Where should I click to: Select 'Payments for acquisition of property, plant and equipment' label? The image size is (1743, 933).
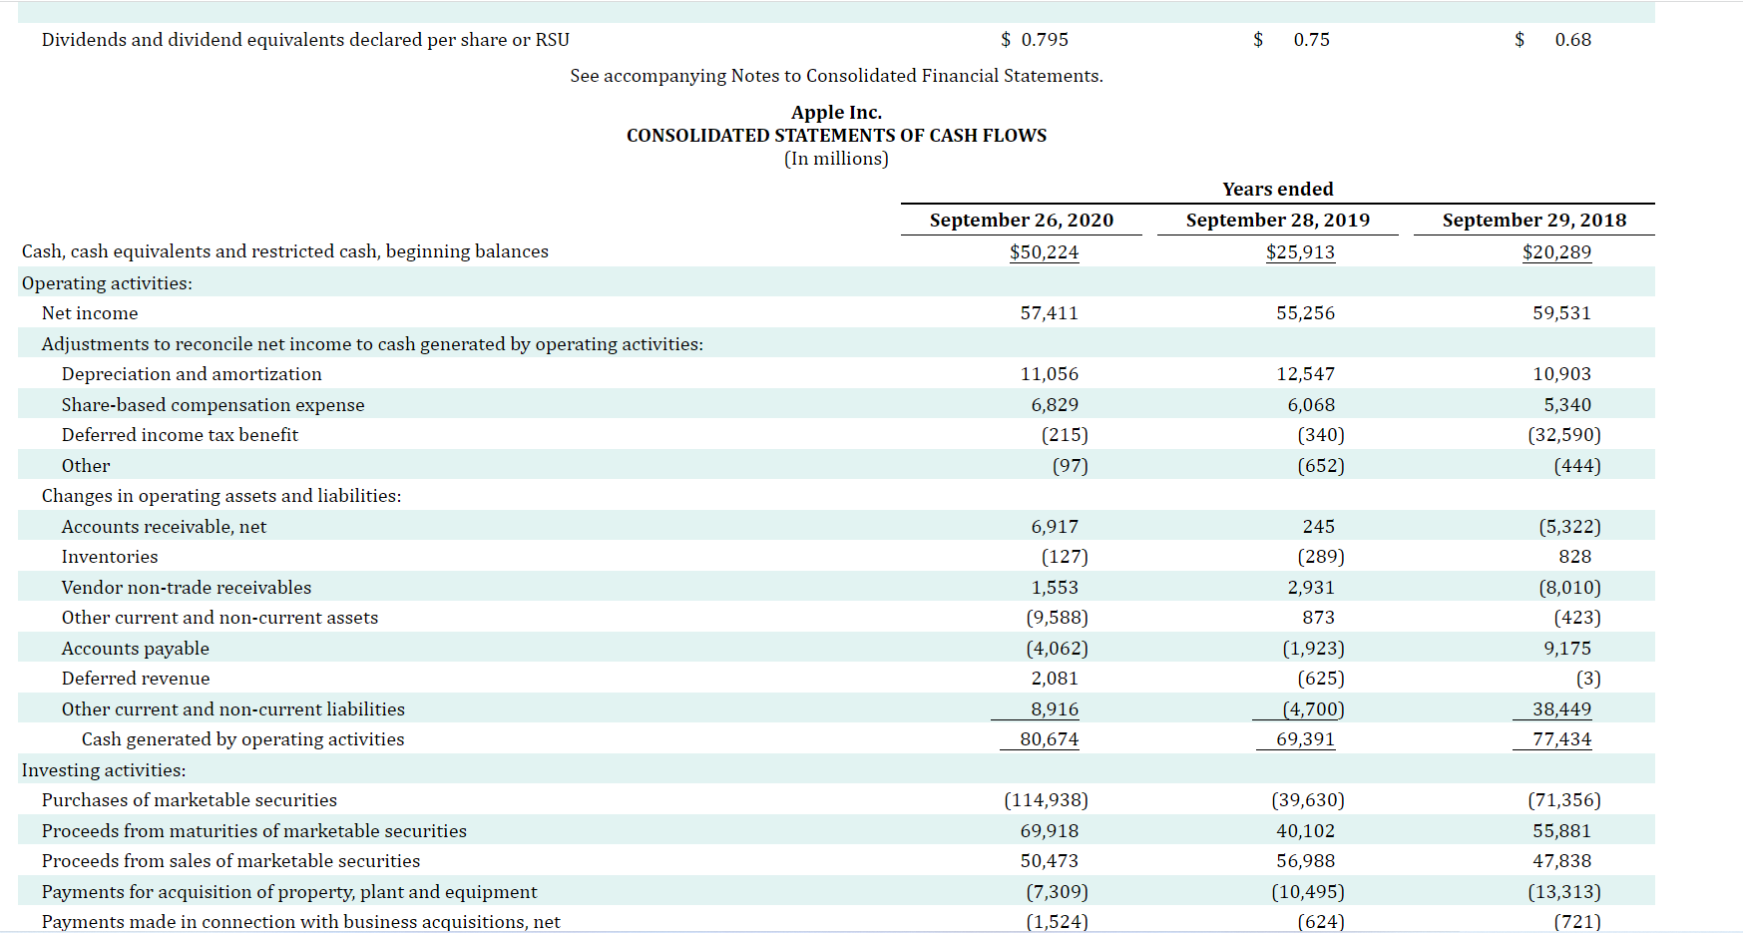pos(288,892)
